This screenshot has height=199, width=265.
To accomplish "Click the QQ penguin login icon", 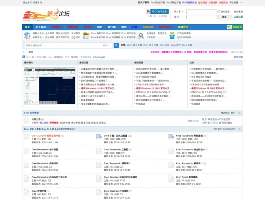I will click(x=148, y=11).
